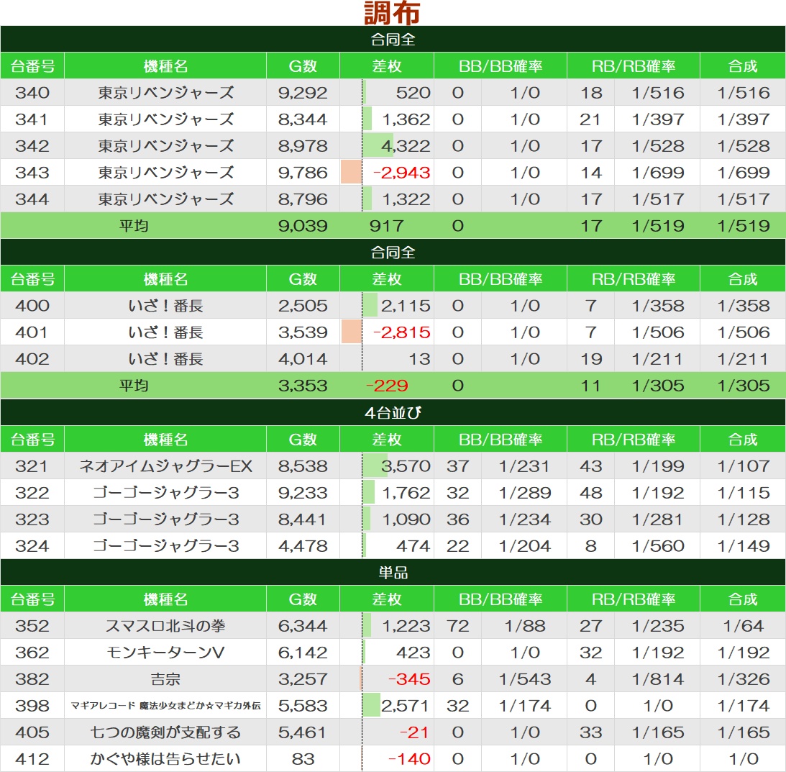Click machine 400 いざ！番長 name cell

pyautogui.click(x=165, y=306)
